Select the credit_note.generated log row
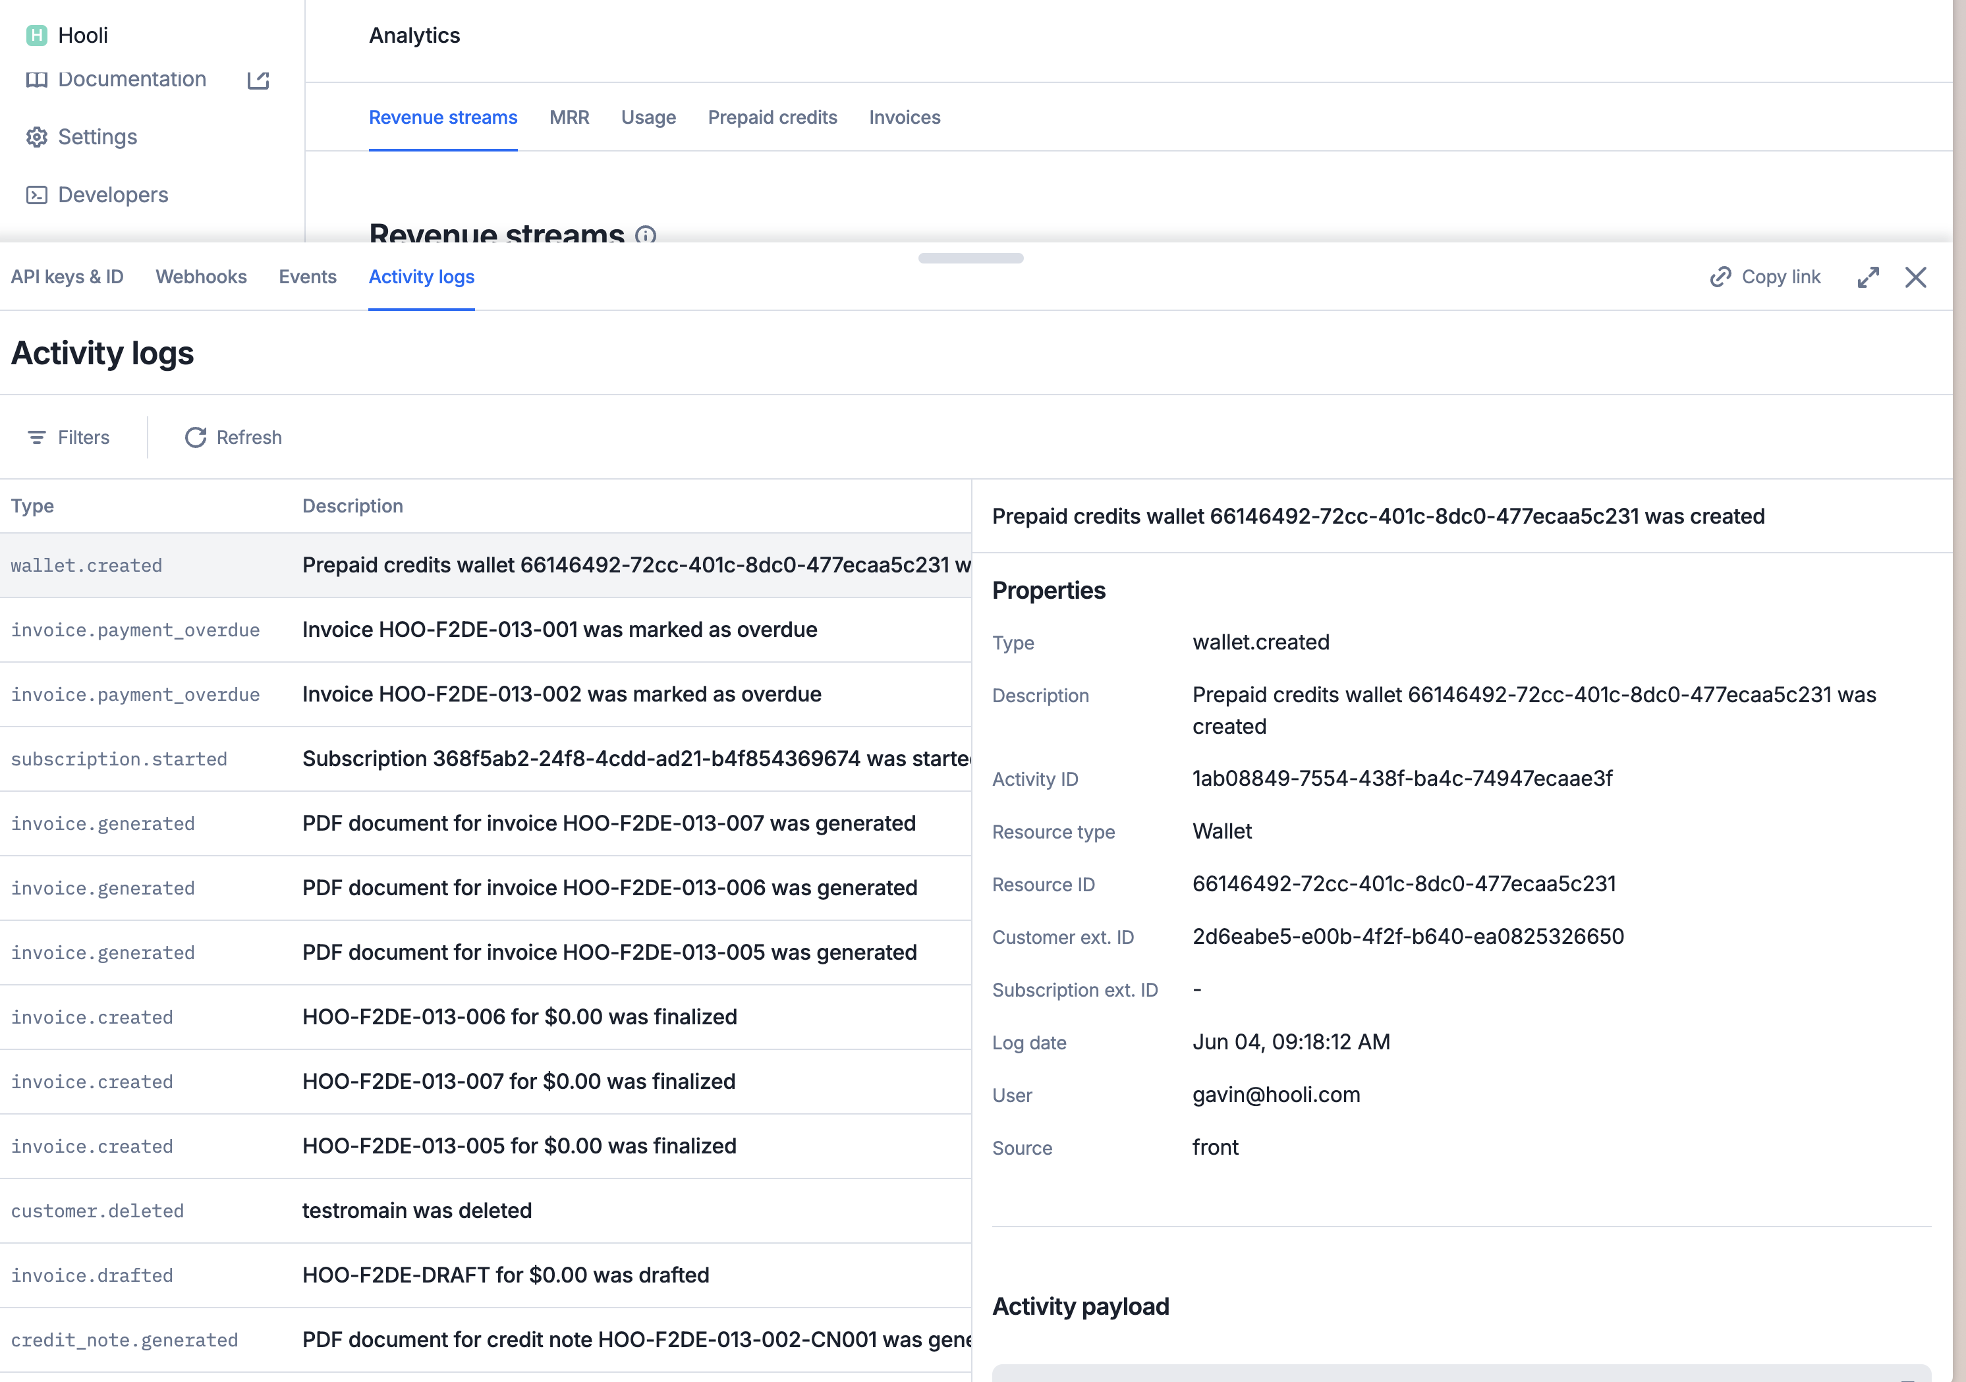 pos(486,1340)
